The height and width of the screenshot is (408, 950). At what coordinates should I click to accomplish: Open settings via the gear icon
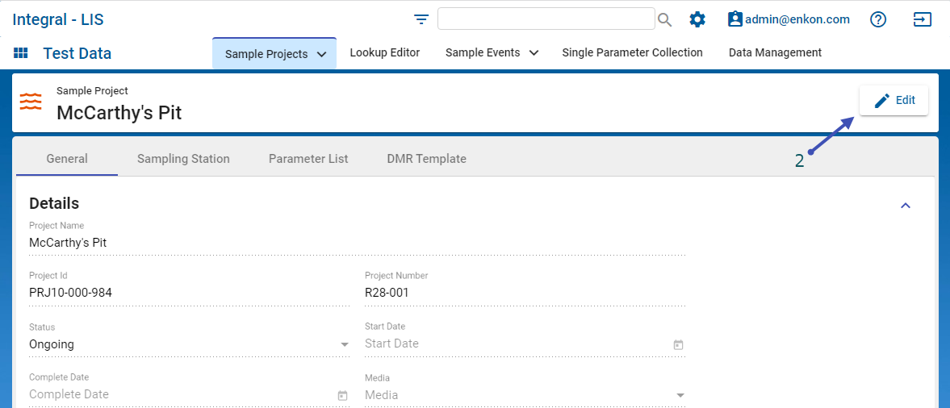[697, 19]
